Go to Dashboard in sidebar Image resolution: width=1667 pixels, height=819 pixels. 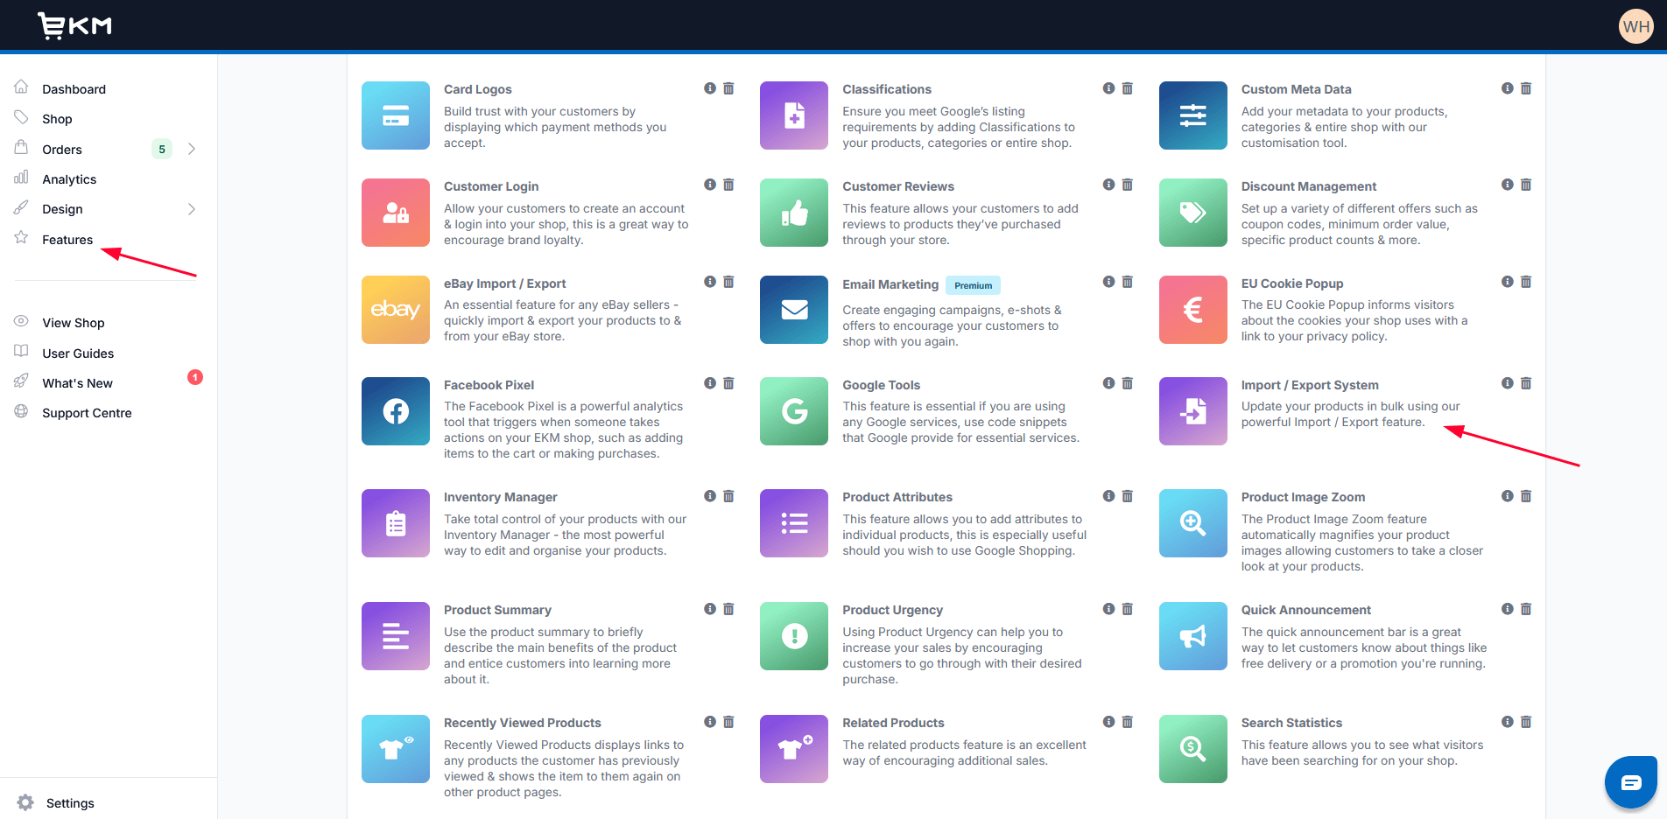click(74, 89)
